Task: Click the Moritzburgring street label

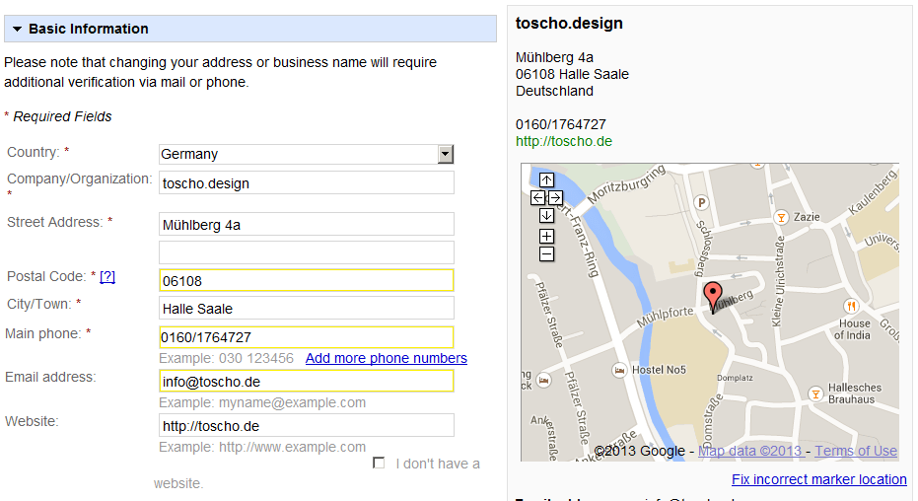Action: pos(626,183)
